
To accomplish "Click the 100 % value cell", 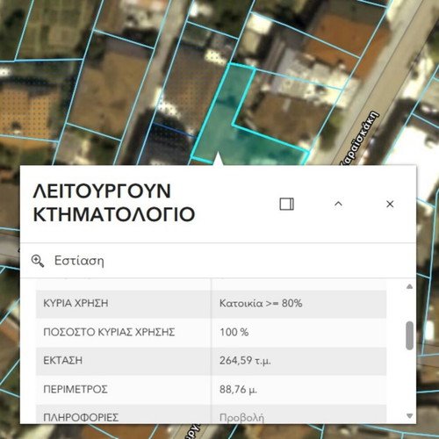I will [x=299, y=332].
